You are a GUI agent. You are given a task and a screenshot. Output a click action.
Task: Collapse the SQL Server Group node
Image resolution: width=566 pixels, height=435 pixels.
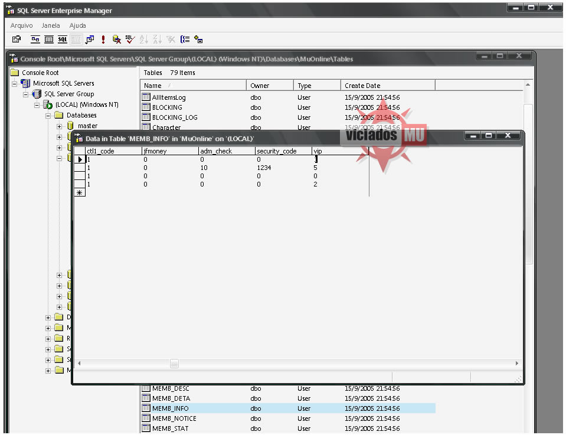(25, 94)
